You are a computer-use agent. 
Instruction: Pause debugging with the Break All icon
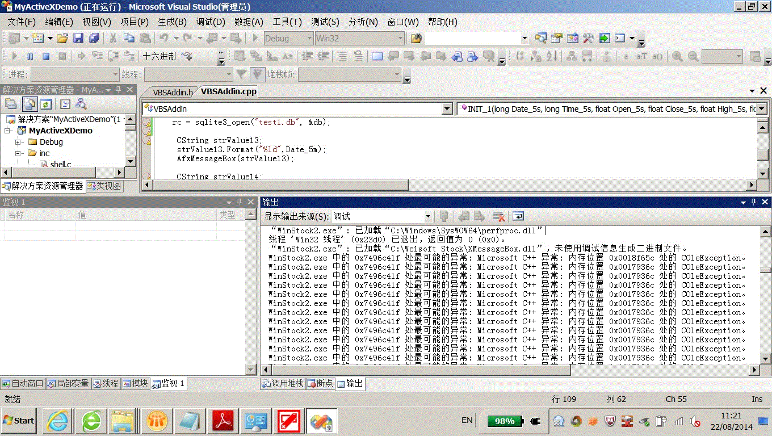[x=30, y=56]
